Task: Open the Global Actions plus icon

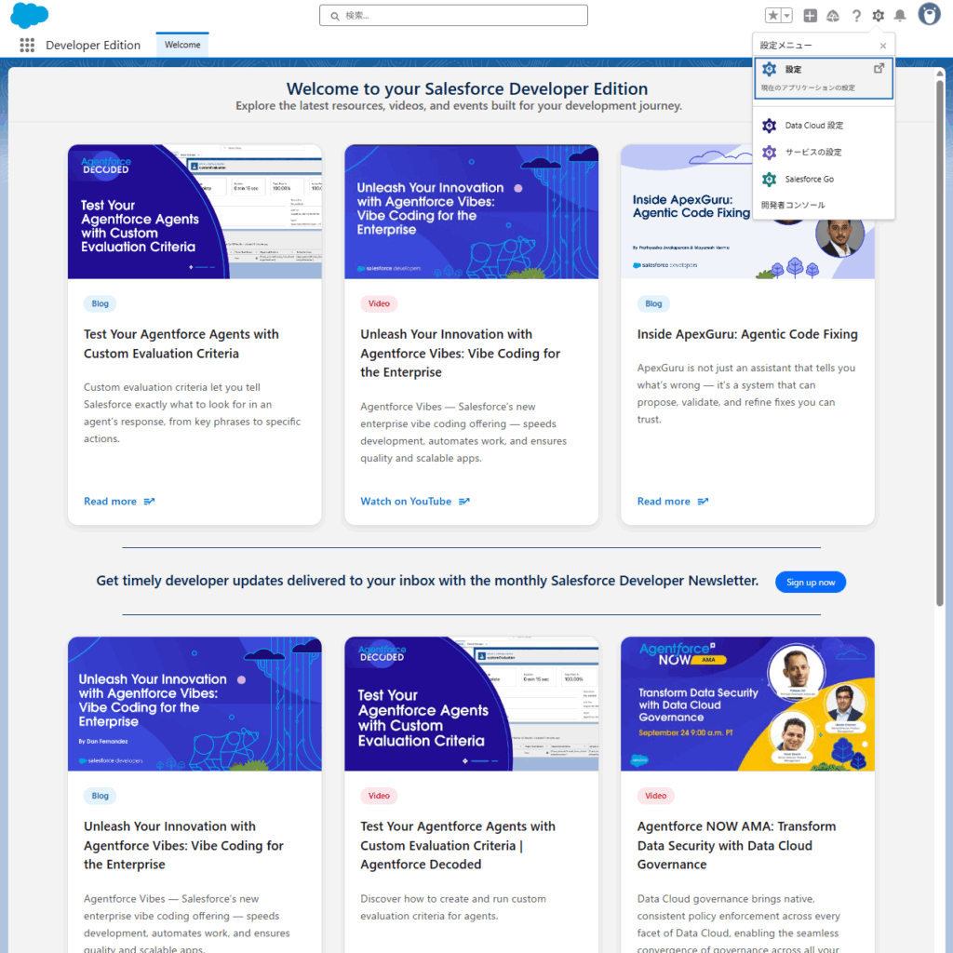Action: click(811, 16)
